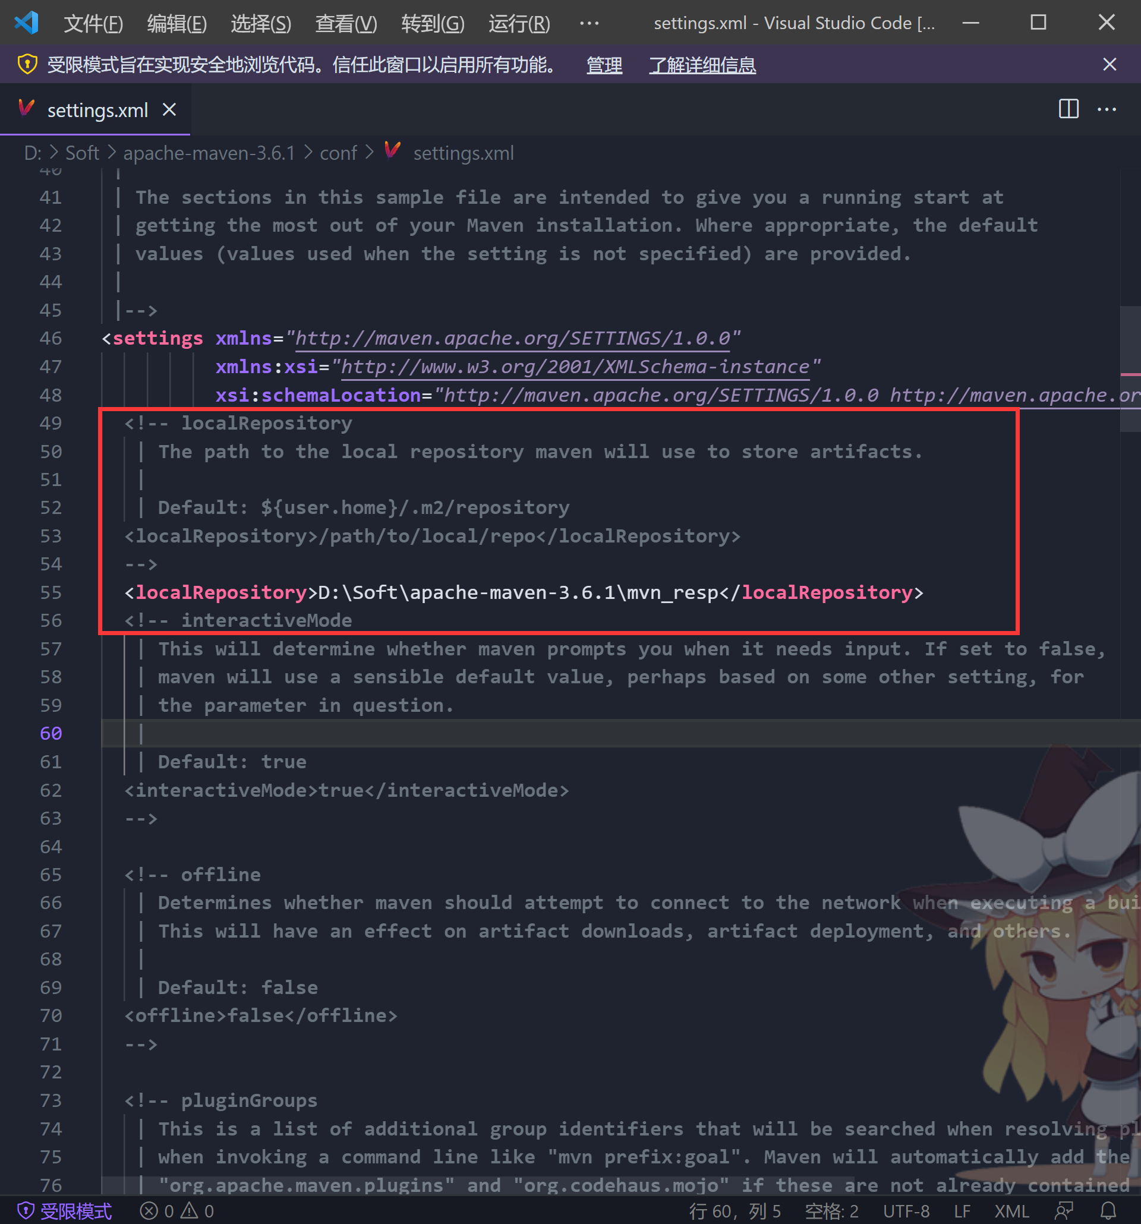Click the VS Code logo icon
The height and width of the screenshot is (1224, 1141).
point(27,23)
